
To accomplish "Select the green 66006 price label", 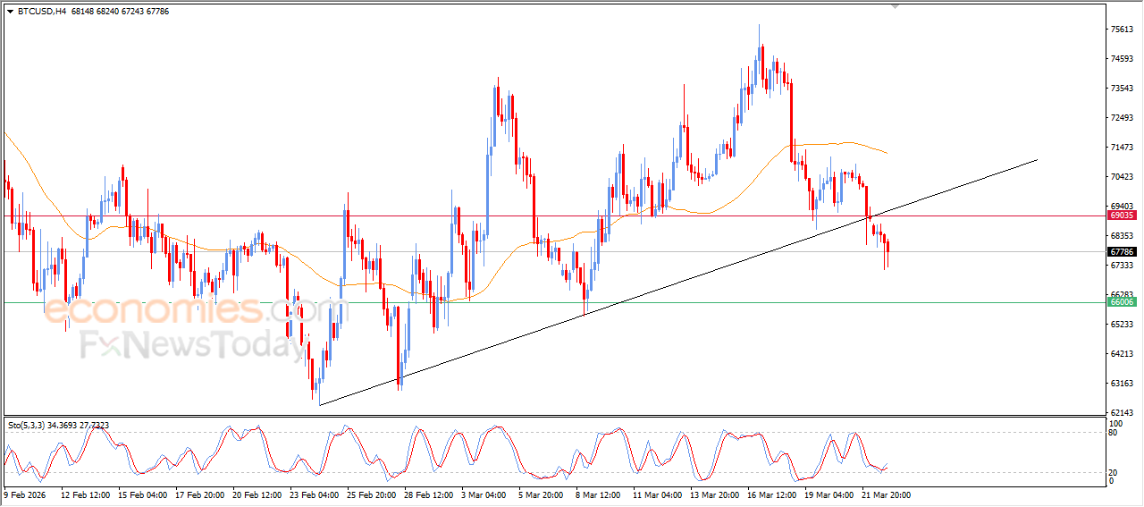I will (x=1122, y=302).
